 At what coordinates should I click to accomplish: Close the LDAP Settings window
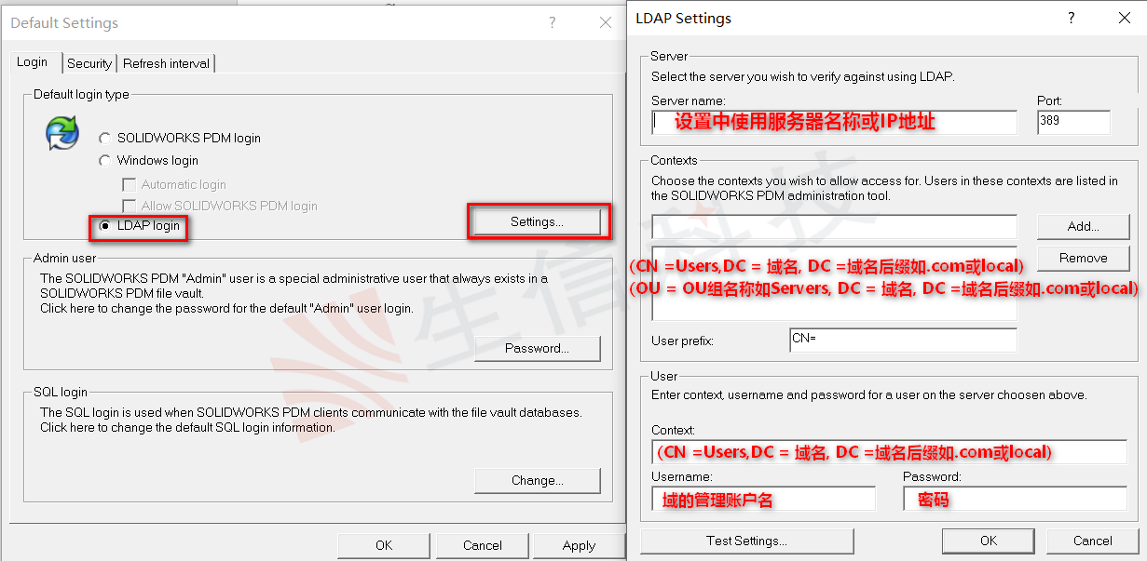click(1125, 18)
